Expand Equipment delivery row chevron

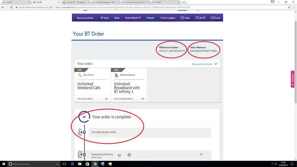201,154
